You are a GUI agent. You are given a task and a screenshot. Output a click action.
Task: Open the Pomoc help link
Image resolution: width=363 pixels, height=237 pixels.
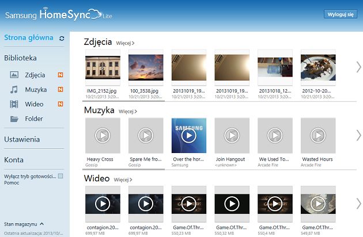pos(12,183)
